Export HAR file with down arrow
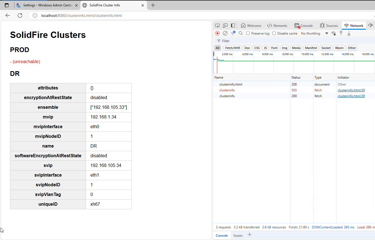Image resolution: width=375 pixels, height=240 pixels. [349, 33]
